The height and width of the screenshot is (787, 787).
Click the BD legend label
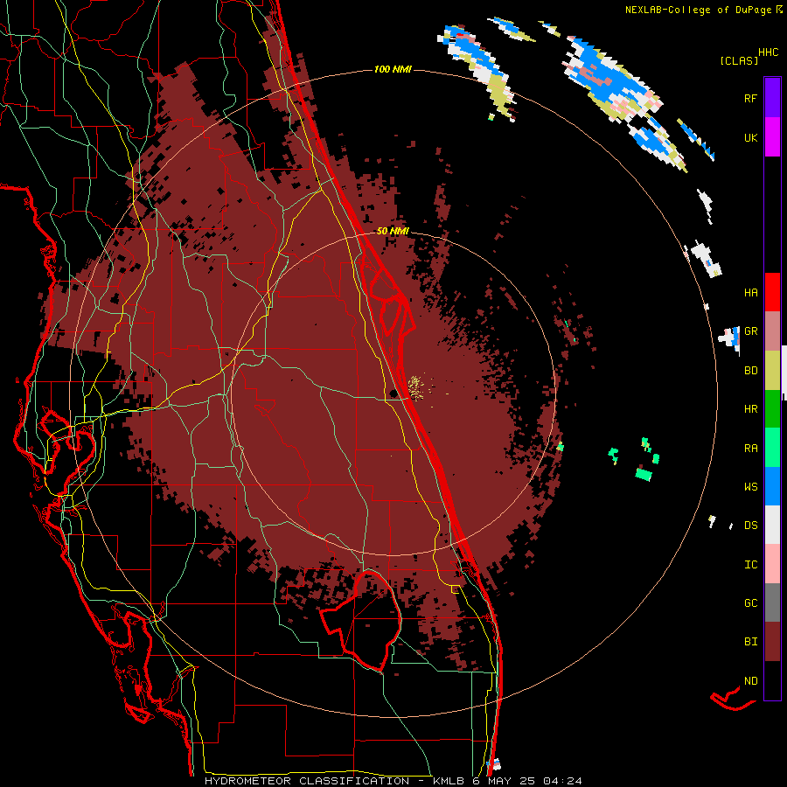click(751, 371)
